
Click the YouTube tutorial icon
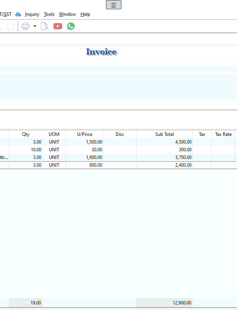[58, 26]
